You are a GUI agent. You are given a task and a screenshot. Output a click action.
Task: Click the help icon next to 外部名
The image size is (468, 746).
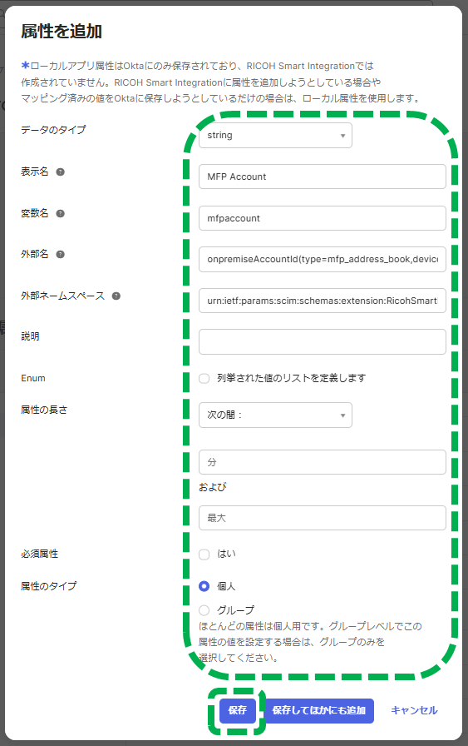(x=61, y=254)
